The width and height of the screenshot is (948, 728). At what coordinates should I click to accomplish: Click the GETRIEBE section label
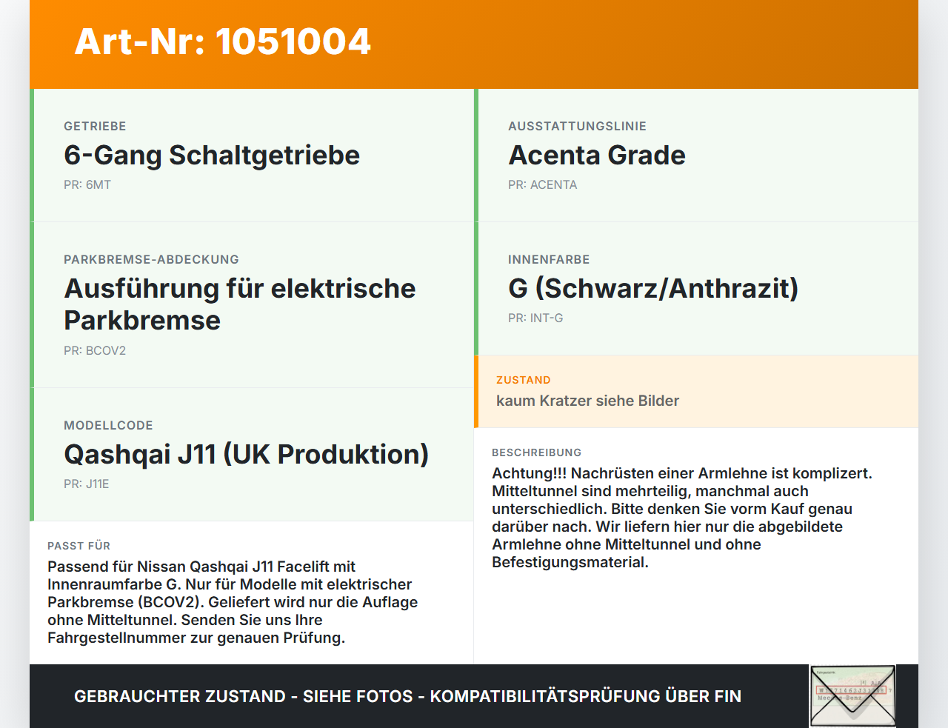tap(95, 127)
